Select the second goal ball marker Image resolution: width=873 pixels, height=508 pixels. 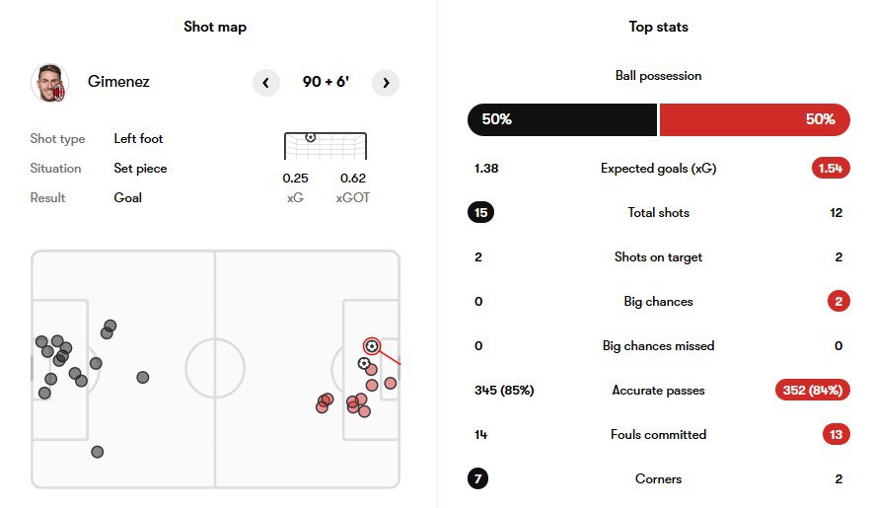pyautogui.click(x=364, y=363)
